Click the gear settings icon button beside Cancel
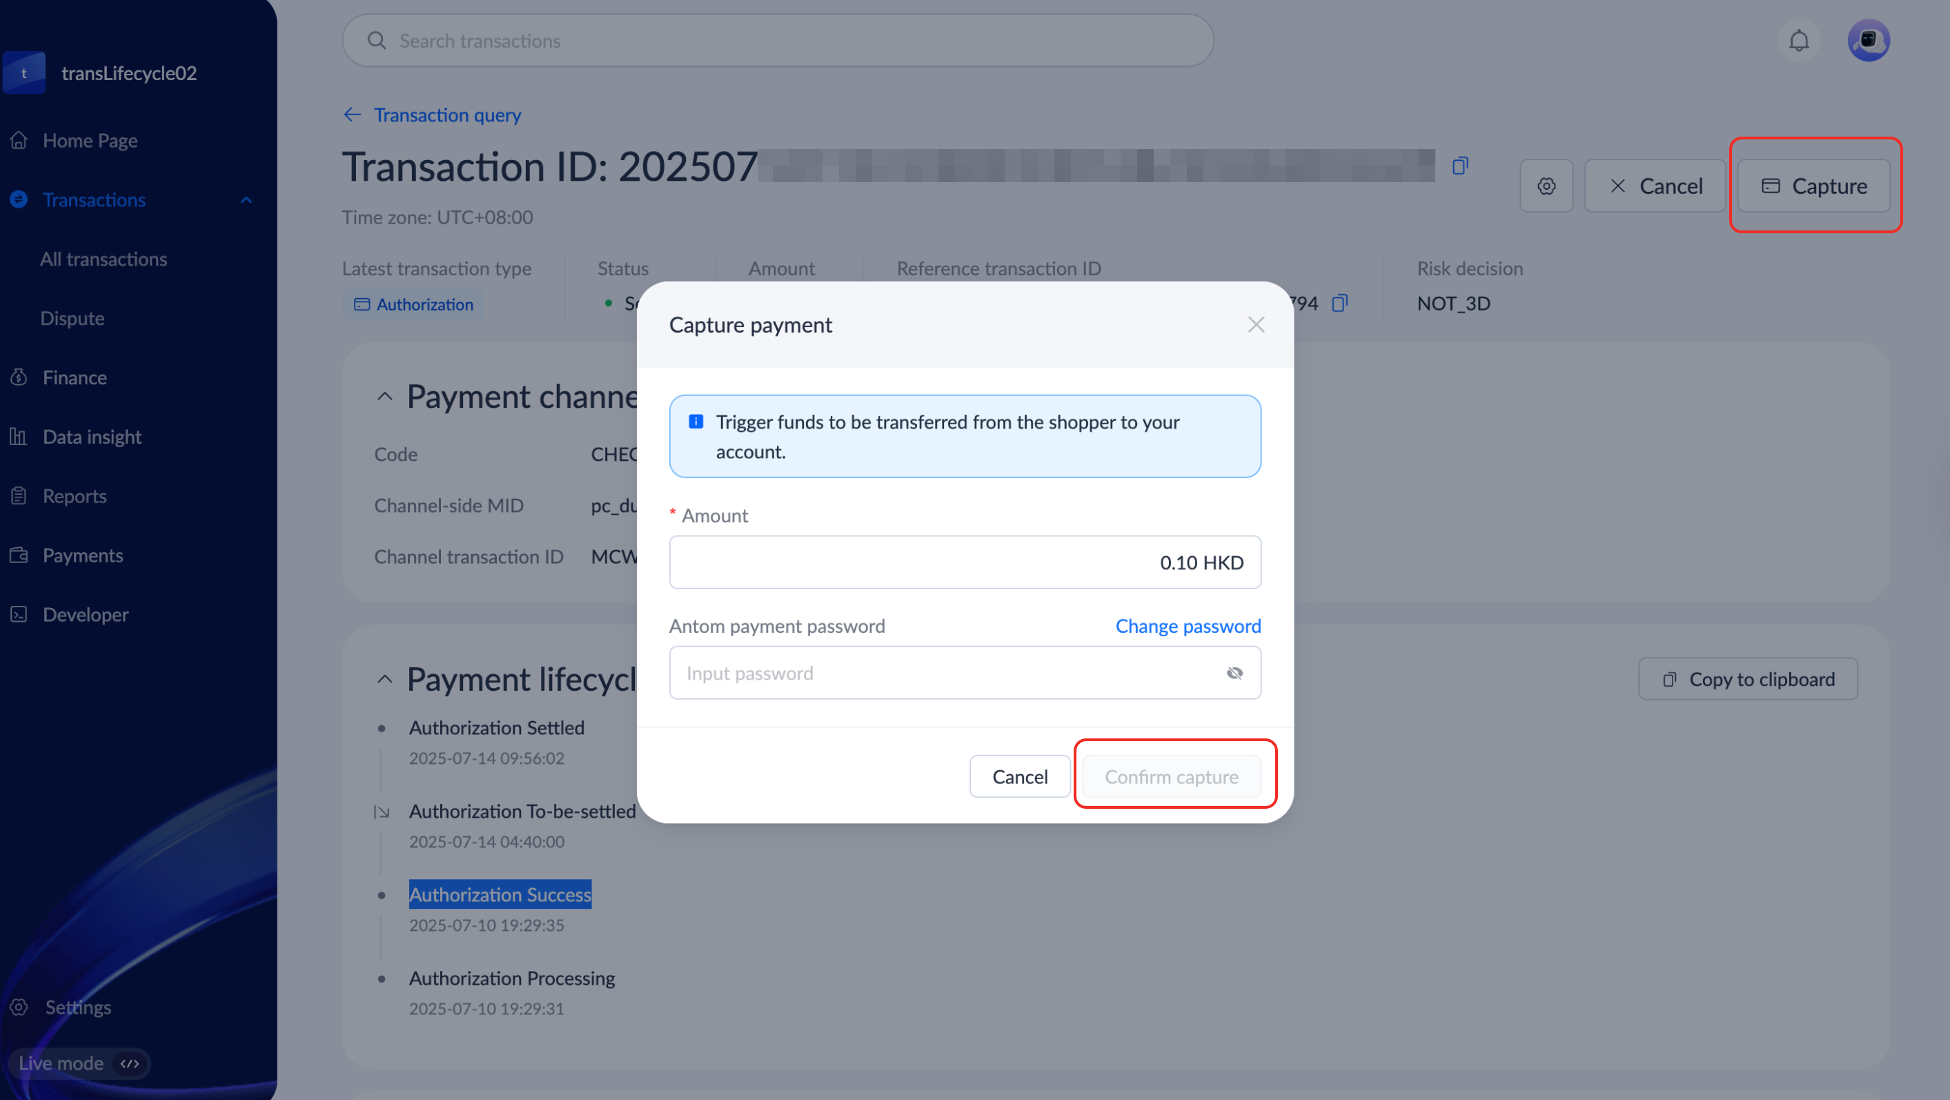This screenshot has width=1950, height=1100. click(x=1546, y=186)
